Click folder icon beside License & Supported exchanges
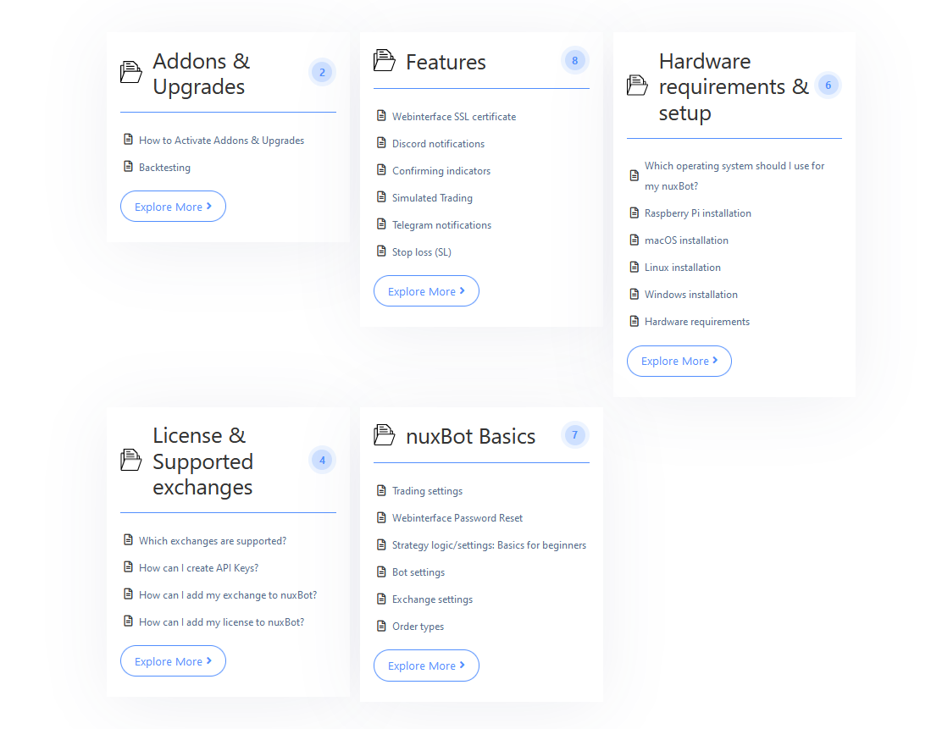Viewport: 931px width, 729px height. (x=130, y=460)
